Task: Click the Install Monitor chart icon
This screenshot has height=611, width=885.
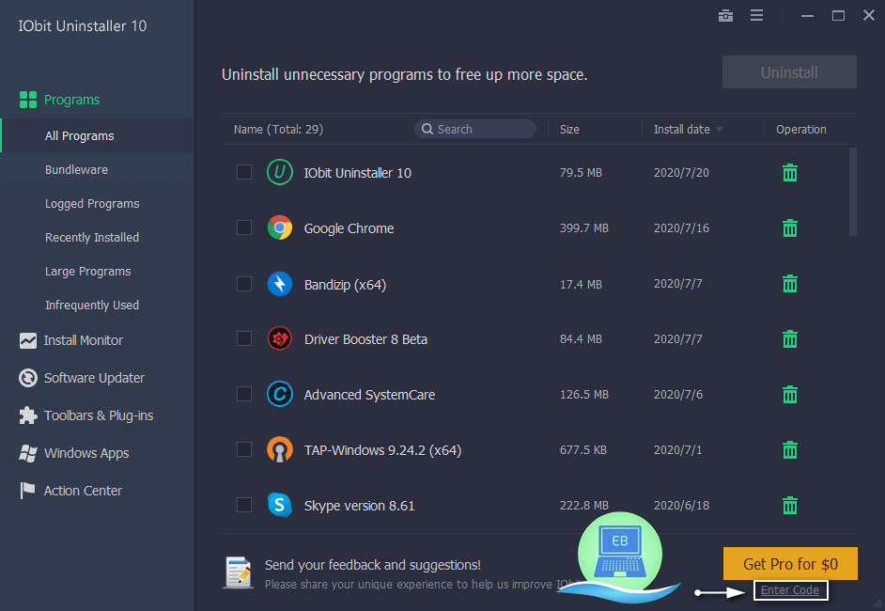Action: [x=27, y=340]
